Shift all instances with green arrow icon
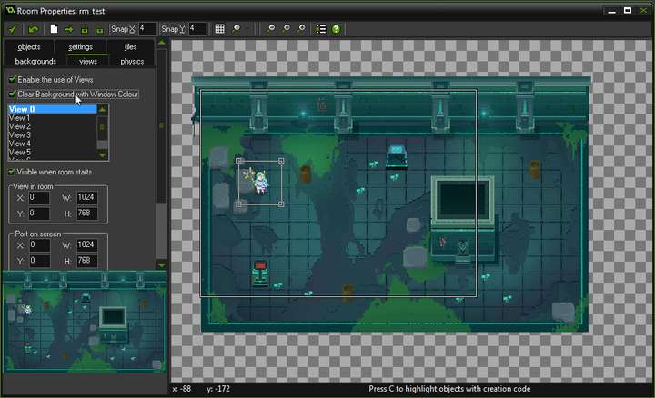655x398 pixels. (x=69, y=29)
